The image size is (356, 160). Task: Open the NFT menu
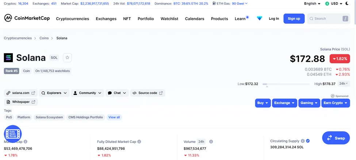(127, 19)
